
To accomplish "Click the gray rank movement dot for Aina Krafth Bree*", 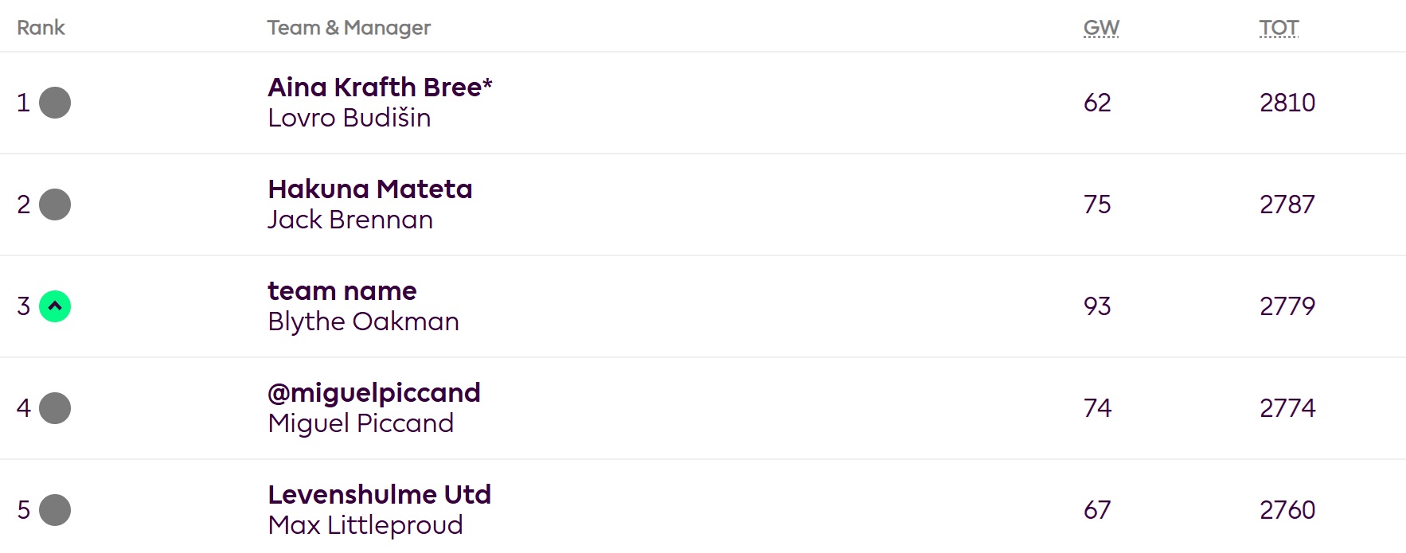I will (53, 103).
